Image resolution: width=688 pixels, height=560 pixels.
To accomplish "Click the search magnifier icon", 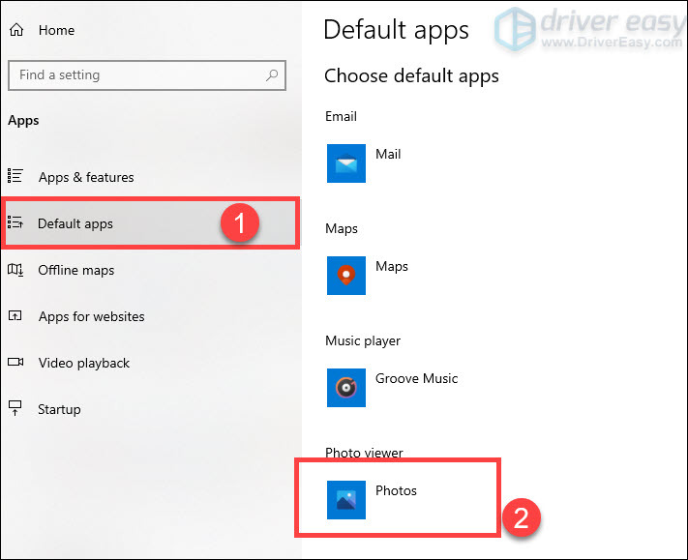I will click(272, 75).
